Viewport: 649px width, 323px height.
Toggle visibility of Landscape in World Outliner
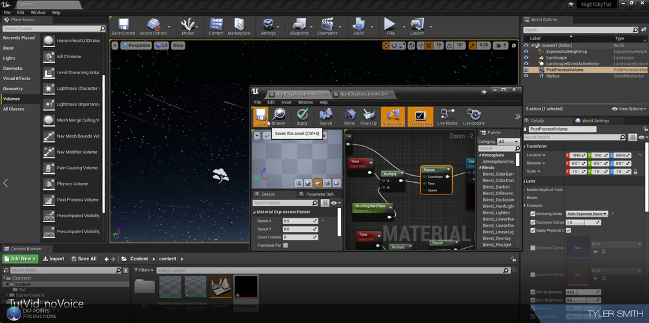point(526,57)
